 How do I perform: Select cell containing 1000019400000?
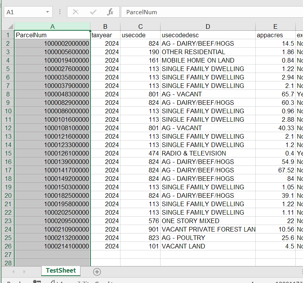52,61
